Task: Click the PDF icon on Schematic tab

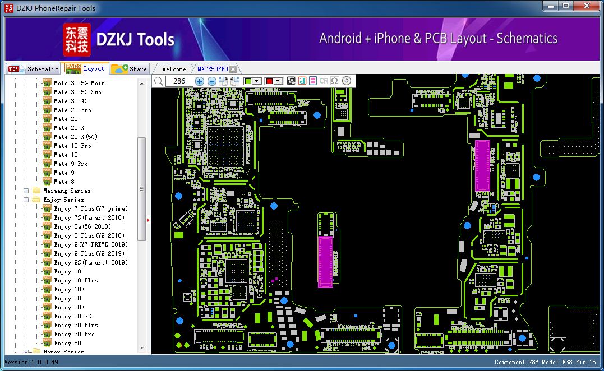Action: pyautogui.click(x=14, y=69)
